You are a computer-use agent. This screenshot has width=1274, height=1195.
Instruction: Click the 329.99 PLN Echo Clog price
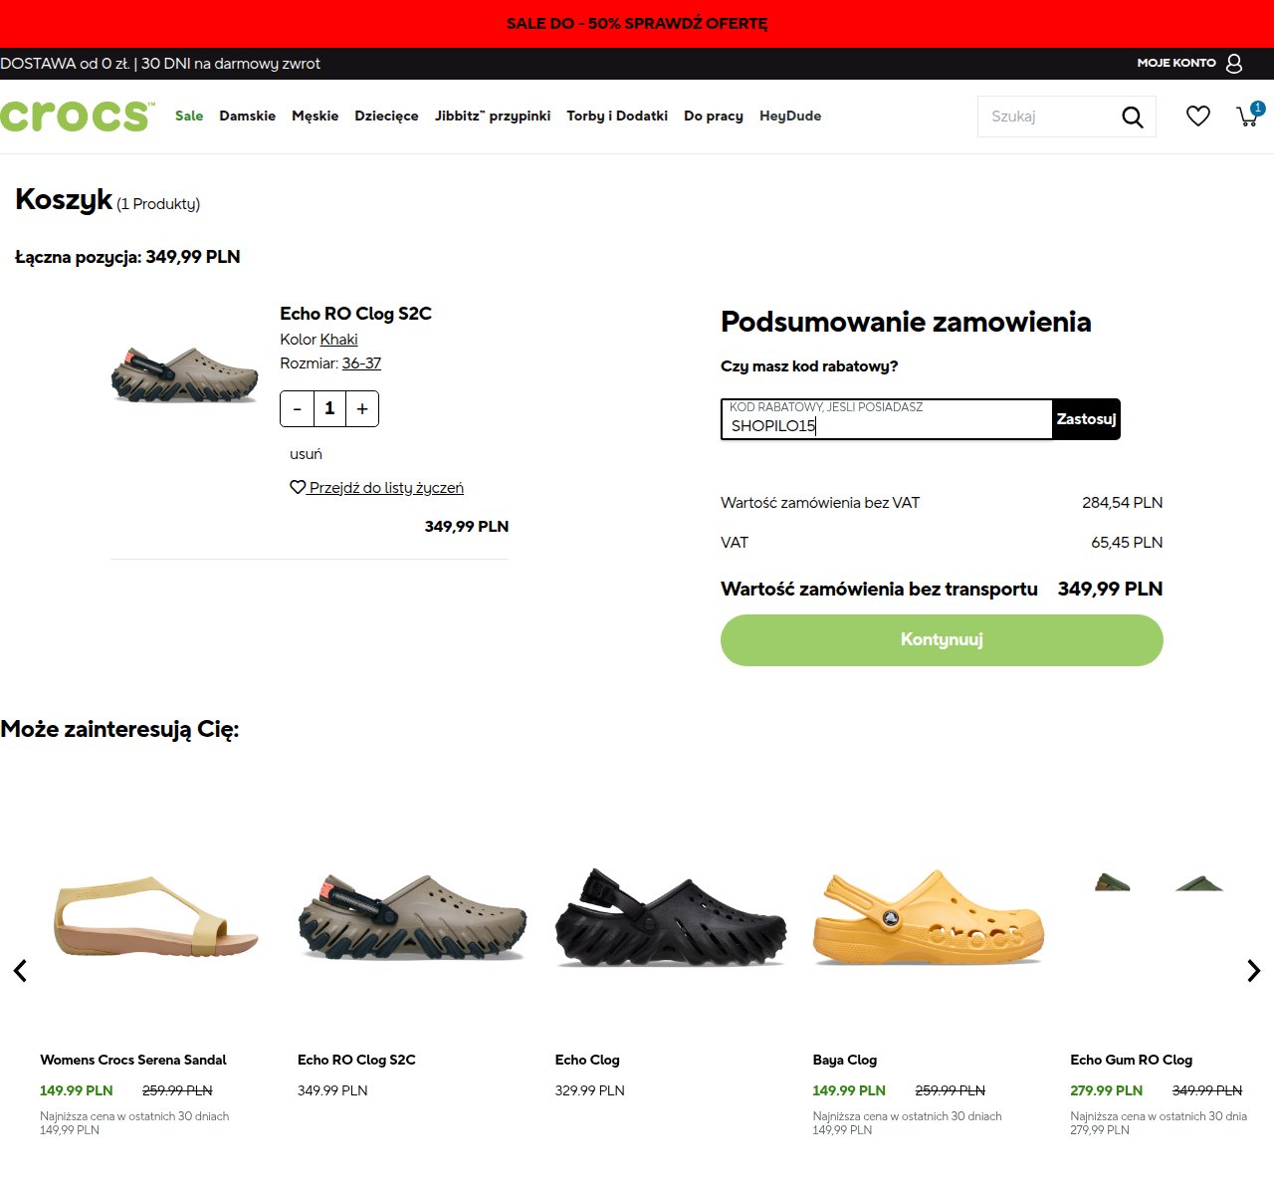tap(590, 1090)
